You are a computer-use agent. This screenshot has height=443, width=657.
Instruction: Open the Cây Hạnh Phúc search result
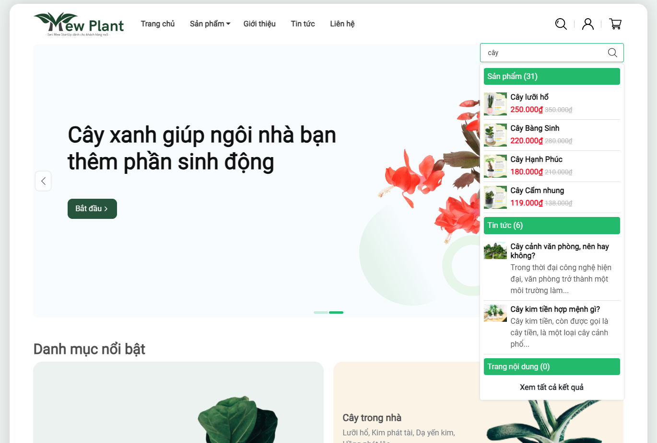coord(536,159)
